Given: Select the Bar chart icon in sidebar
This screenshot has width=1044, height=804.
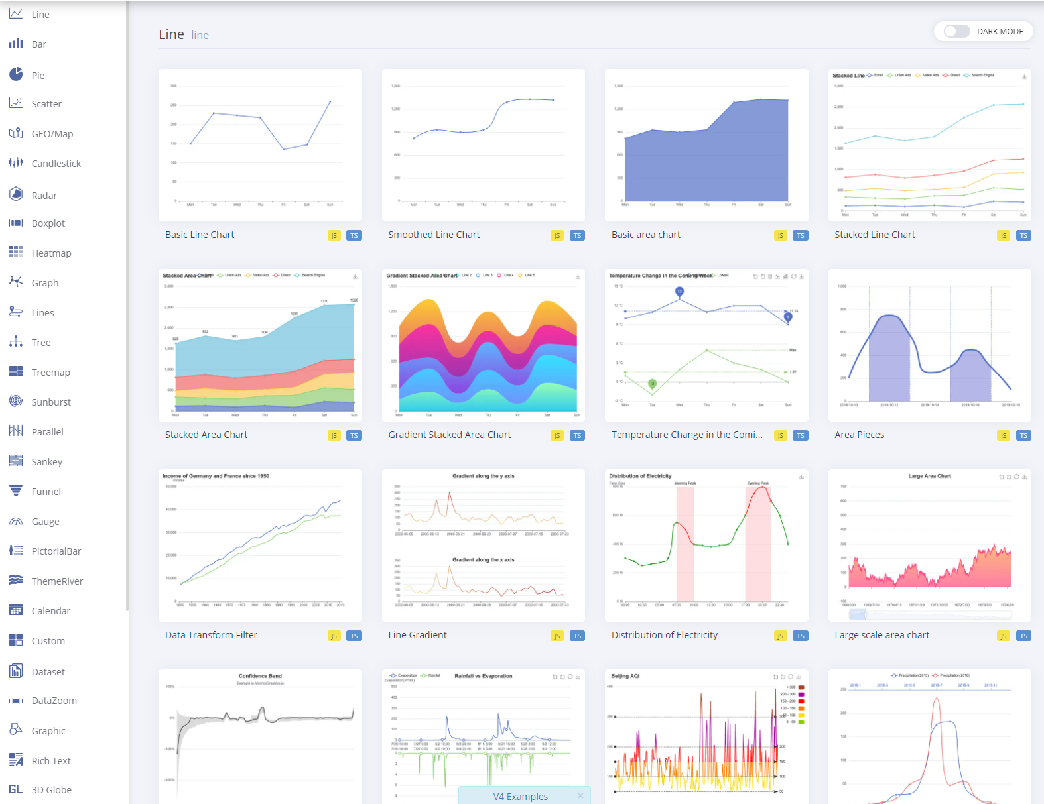Looking at the screenshot, I should pyautogui.click(x=16, y=44).
